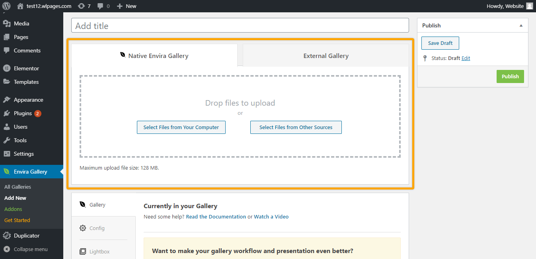This screenshot has height=259, width=536.
Task: Click the pin icon beside Status
Action: pos(425,58)
